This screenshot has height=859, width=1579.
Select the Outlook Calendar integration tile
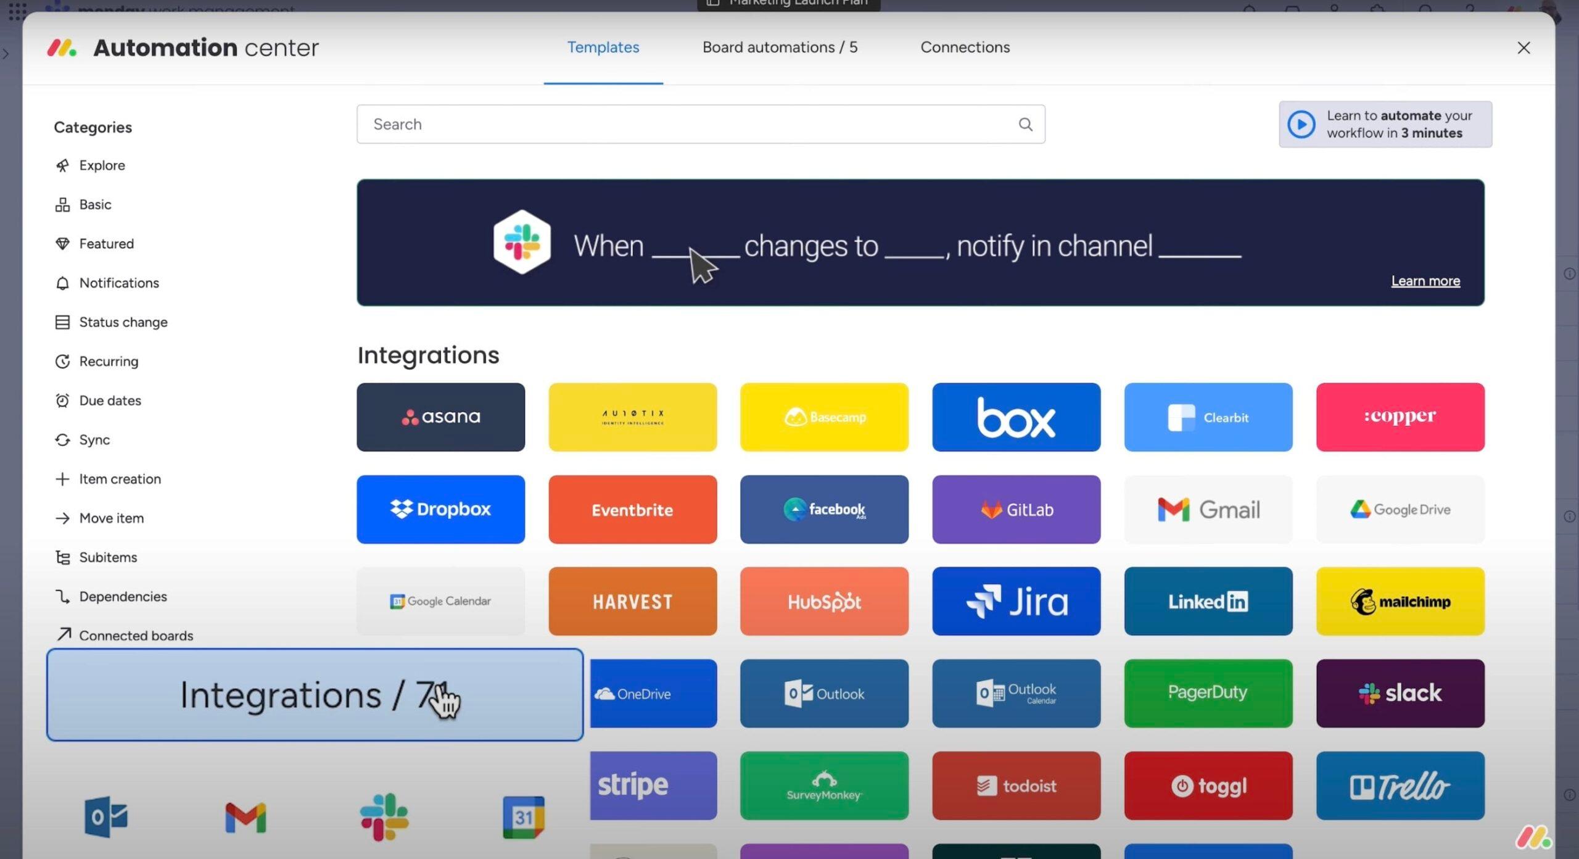1016,693
